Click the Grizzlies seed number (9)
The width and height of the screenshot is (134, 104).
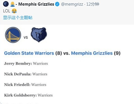click(x=117, y=53)
